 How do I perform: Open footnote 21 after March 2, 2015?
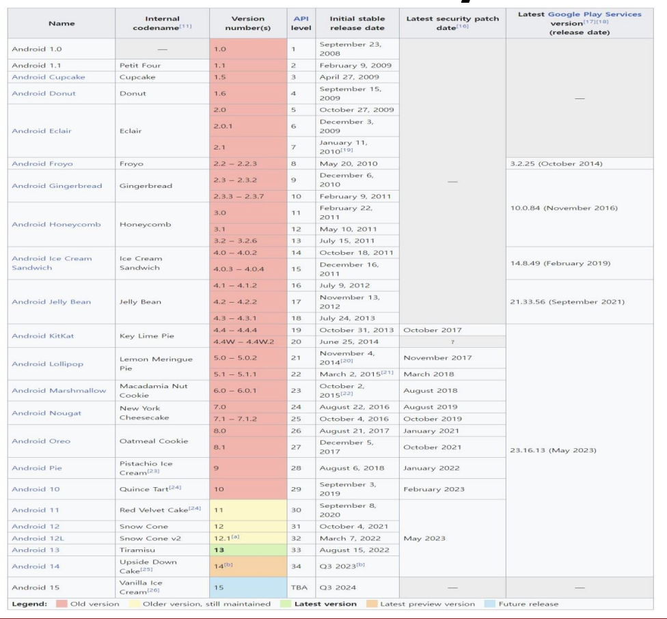[387, 372]
